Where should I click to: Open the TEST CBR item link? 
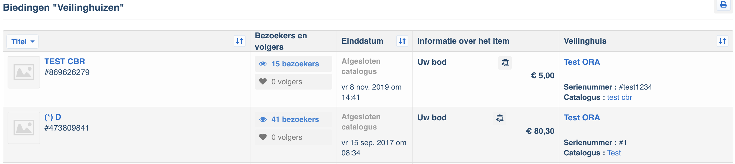tap(65, 61)
